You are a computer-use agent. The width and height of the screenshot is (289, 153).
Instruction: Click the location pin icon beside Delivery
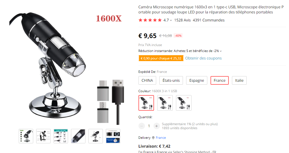coord(153,138)
